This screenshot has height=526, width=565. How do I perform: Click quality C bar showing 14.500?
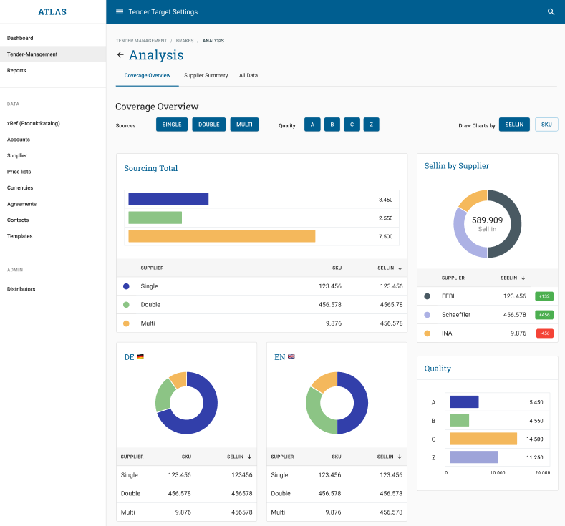tap(483, 439)
